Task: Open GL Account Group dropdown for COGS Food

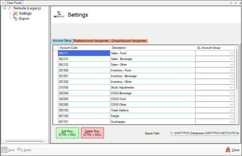Action: (232, 99)
